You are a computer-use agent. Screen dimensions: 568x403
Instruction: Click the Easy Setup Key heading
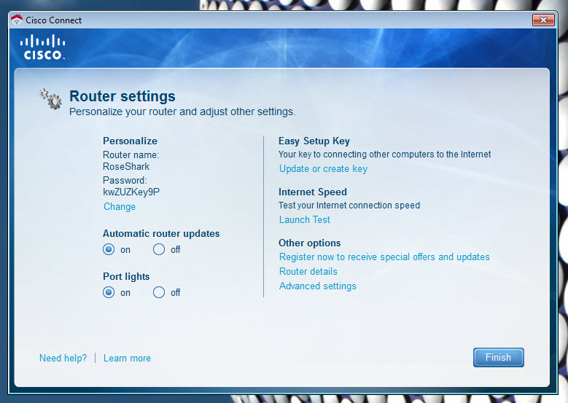314,141
